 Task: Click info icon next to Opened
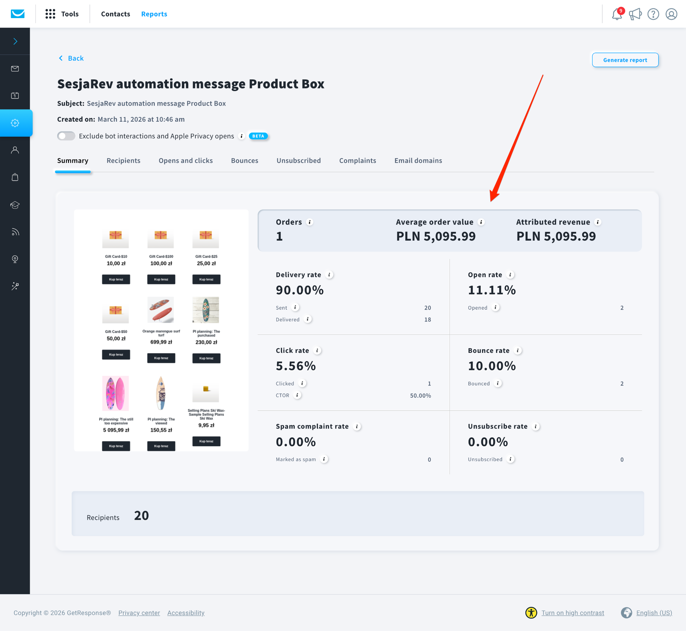[x=495, y=307]
